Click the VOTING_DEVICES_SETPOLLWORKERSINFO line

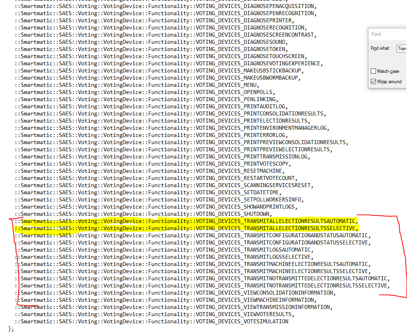click(159, 200)
